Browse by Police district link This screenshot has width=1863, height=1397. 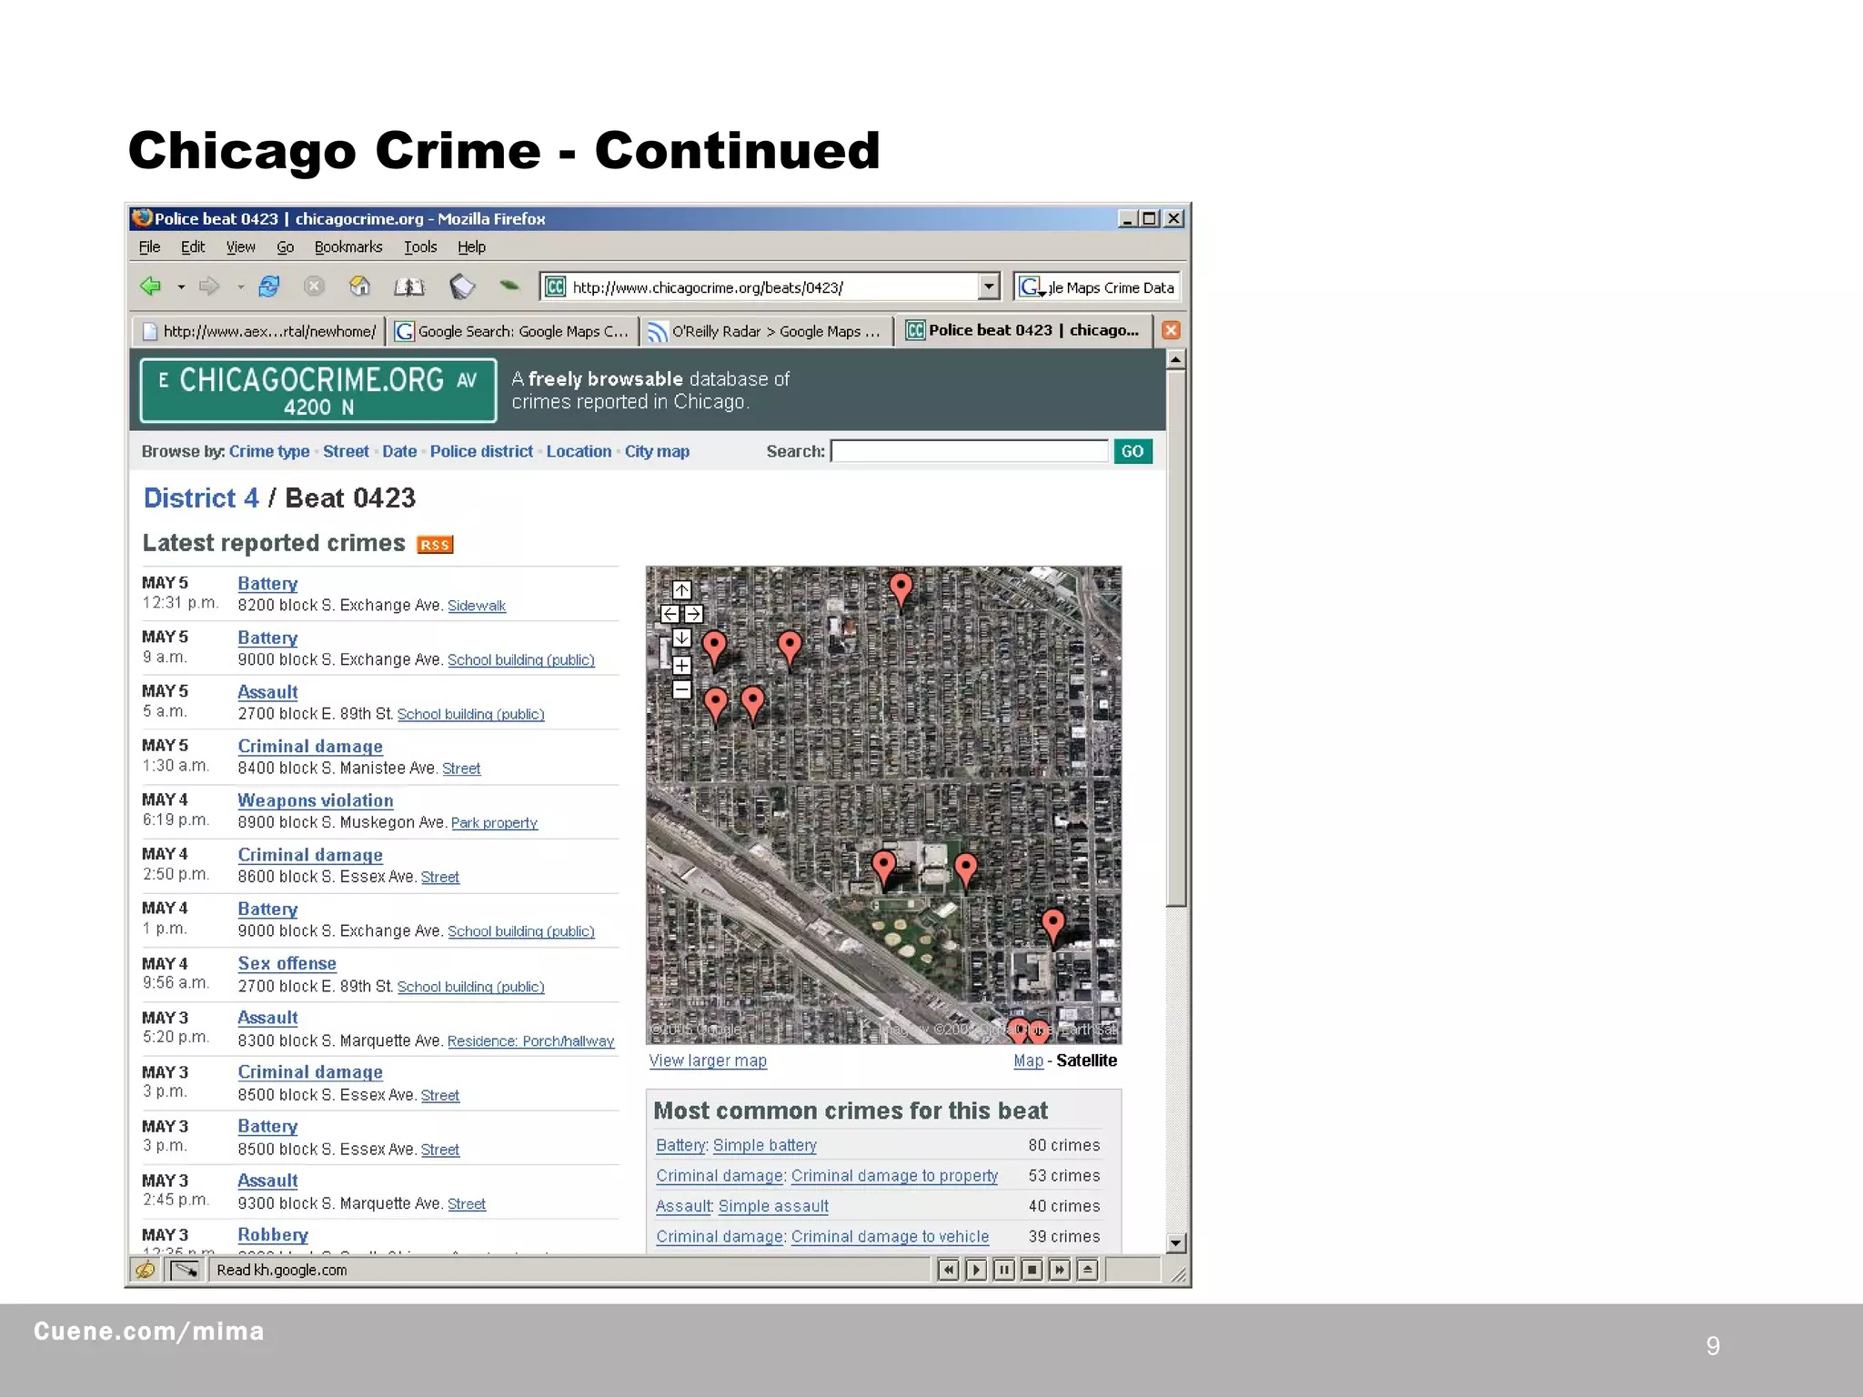pyautogui.click(x=481, y=451)
